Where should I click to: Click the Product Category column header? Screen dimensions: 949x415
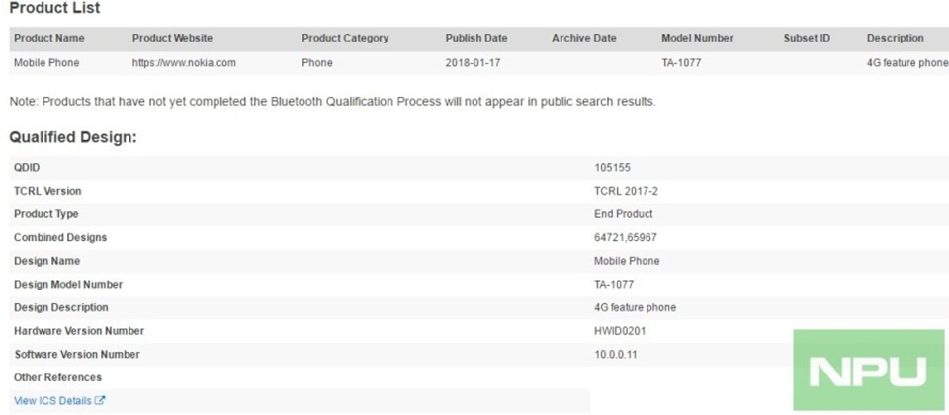pyautogui.click(x=345, y=39)
